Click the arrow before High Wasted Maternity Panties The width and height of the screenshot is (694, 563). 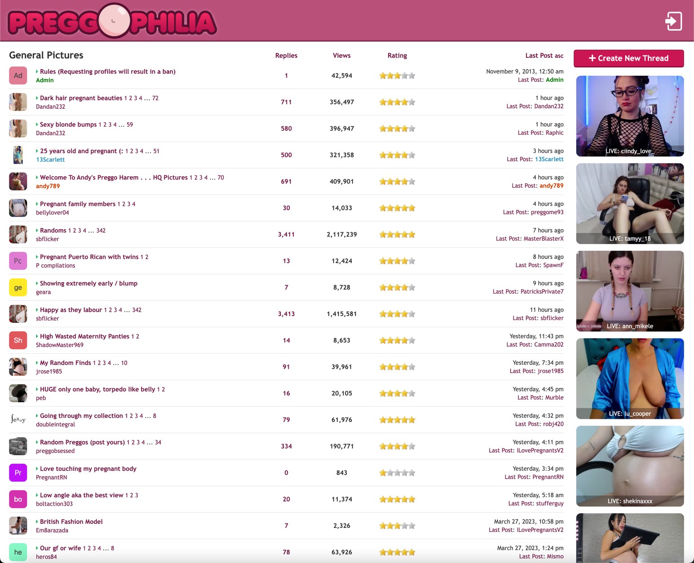(37, 336)
